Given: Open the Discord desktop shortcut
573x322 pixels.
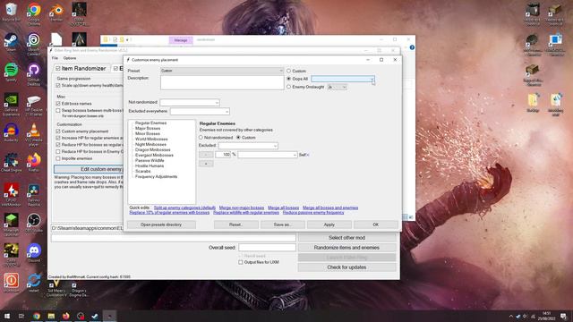Looking at the screenshot, I should click(x=34, y=252).
